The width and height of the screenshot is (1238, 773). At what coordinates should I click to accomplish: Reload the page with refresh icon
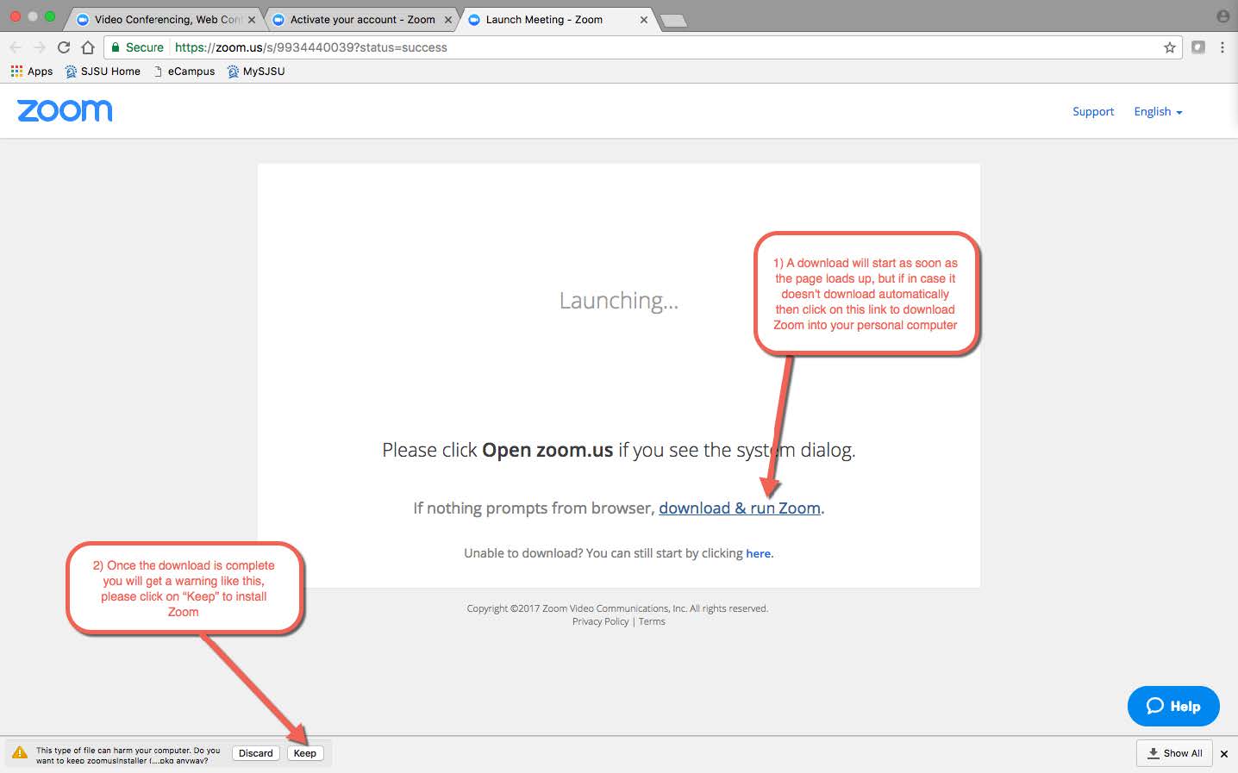[64, 47]
